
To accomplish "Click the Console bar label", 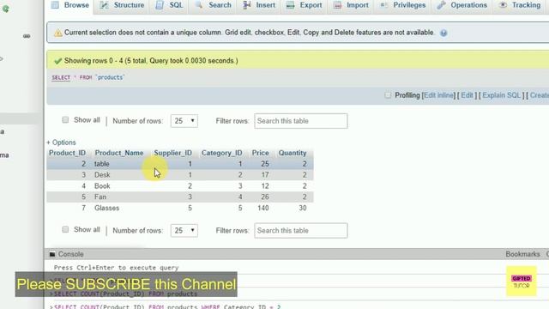I will [70, 254].
